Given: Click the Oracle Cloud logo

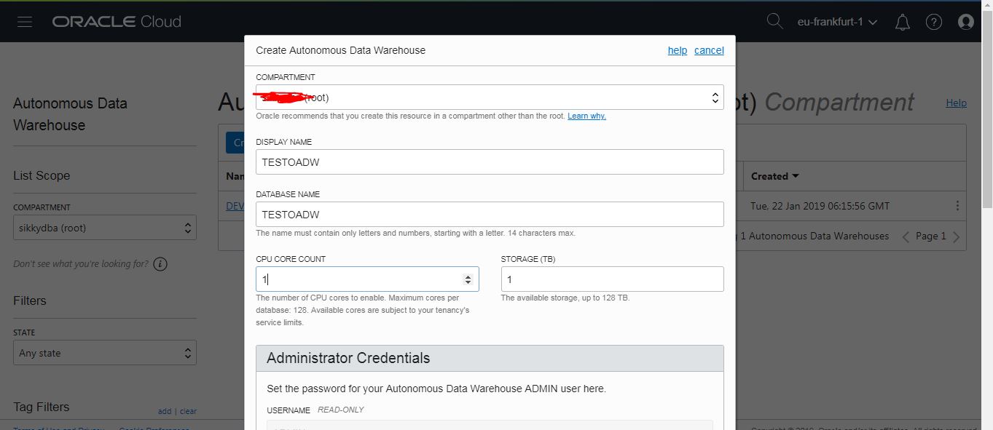Looking at the screenshot, I should [x=117, y=22].
